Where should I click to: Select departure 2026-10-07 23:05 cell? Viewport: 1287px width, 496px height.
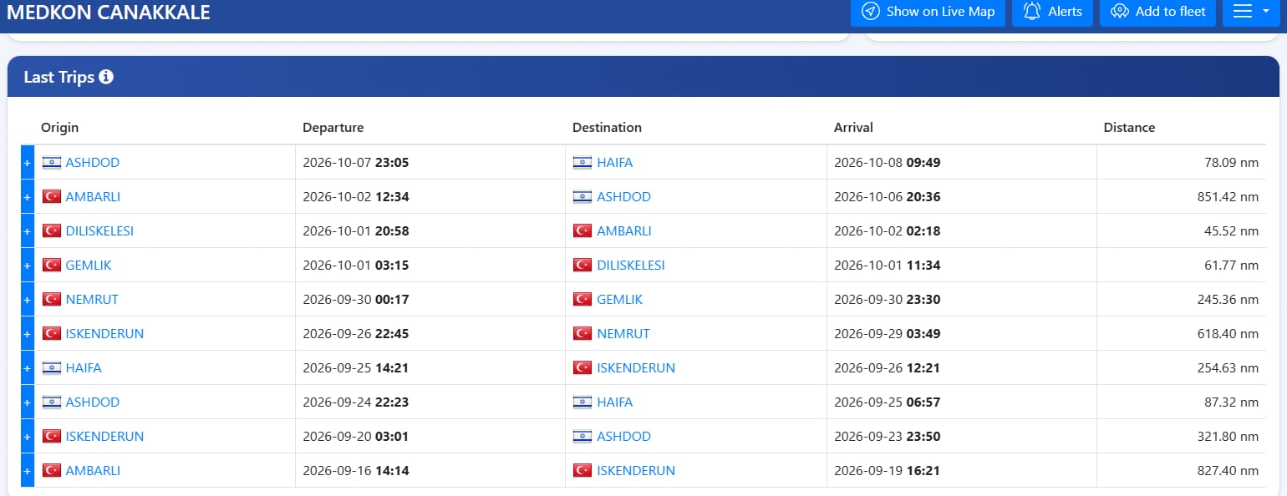coord(430,163)
